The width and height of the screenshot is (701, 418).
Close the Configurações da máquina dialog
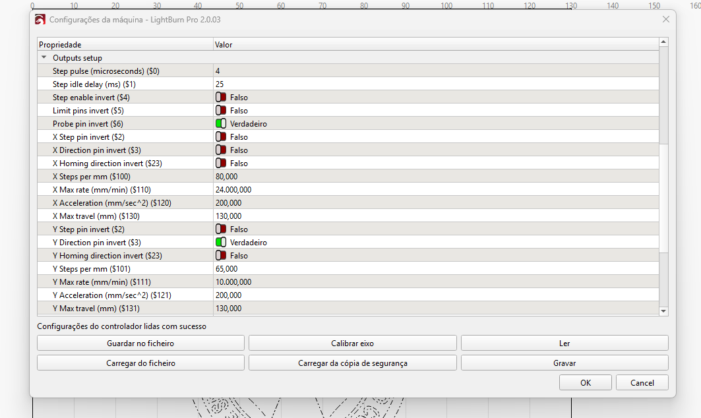(665, 19)
